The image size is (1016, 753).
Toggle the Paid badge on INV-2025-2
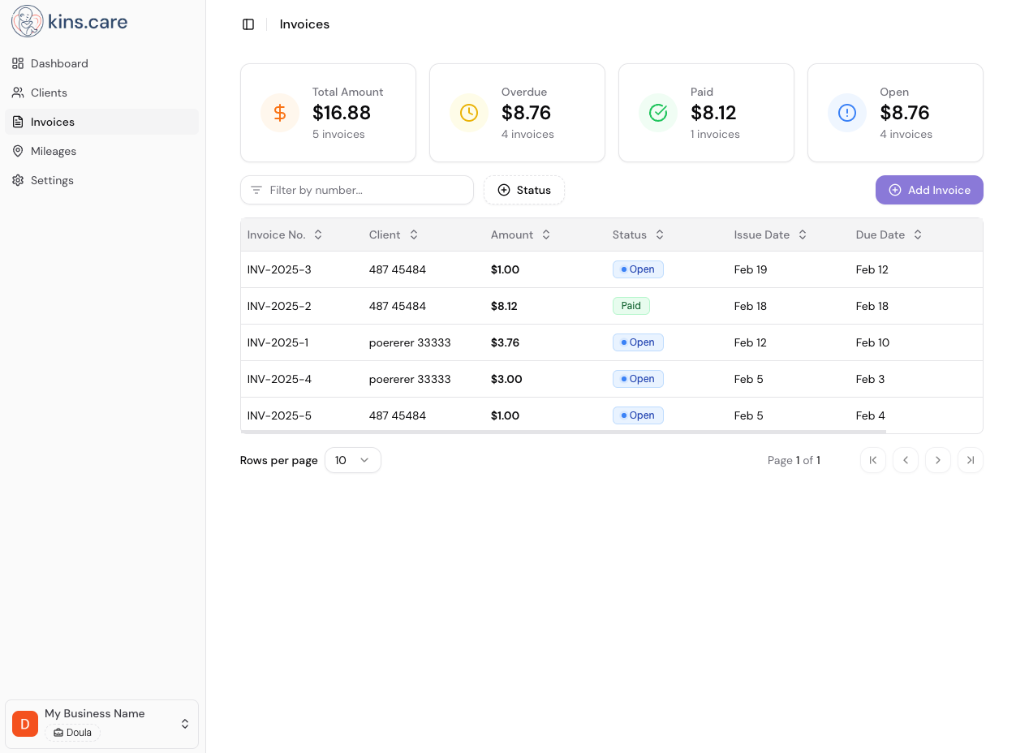point(631,305)
